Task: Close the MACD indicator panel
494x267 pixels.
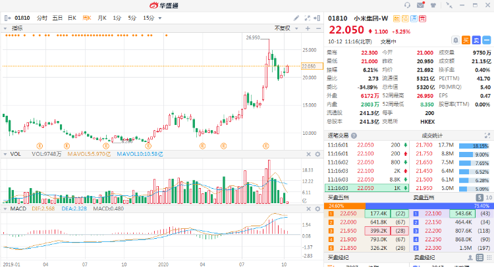Action: pyautogui.click(x=308, y=209)
